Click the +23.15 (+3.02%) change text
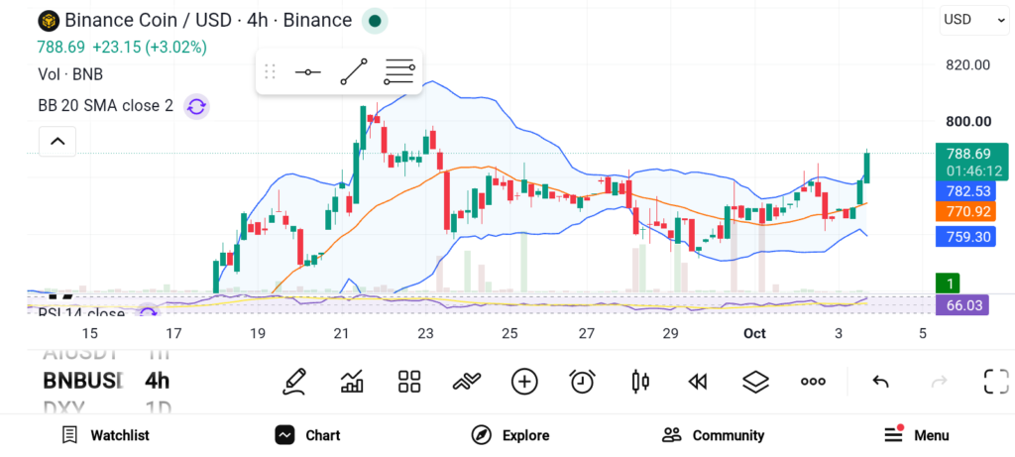 (x=150, y=48)
